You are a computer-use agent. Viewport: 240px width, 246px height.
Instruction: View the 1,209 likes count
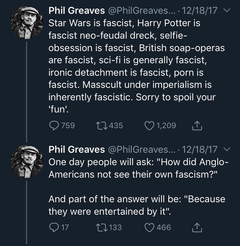[166, 126]
